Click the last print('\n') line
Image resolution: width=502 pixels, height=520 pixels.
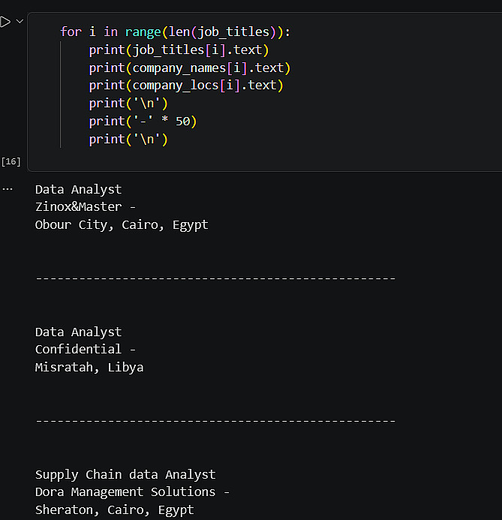(128, 140)
